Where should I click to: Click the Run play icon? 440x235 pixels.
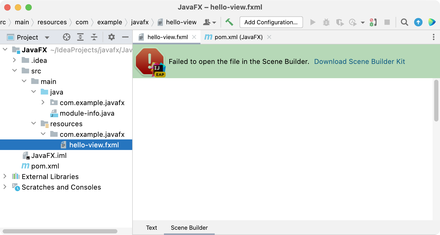coord(313,22)
